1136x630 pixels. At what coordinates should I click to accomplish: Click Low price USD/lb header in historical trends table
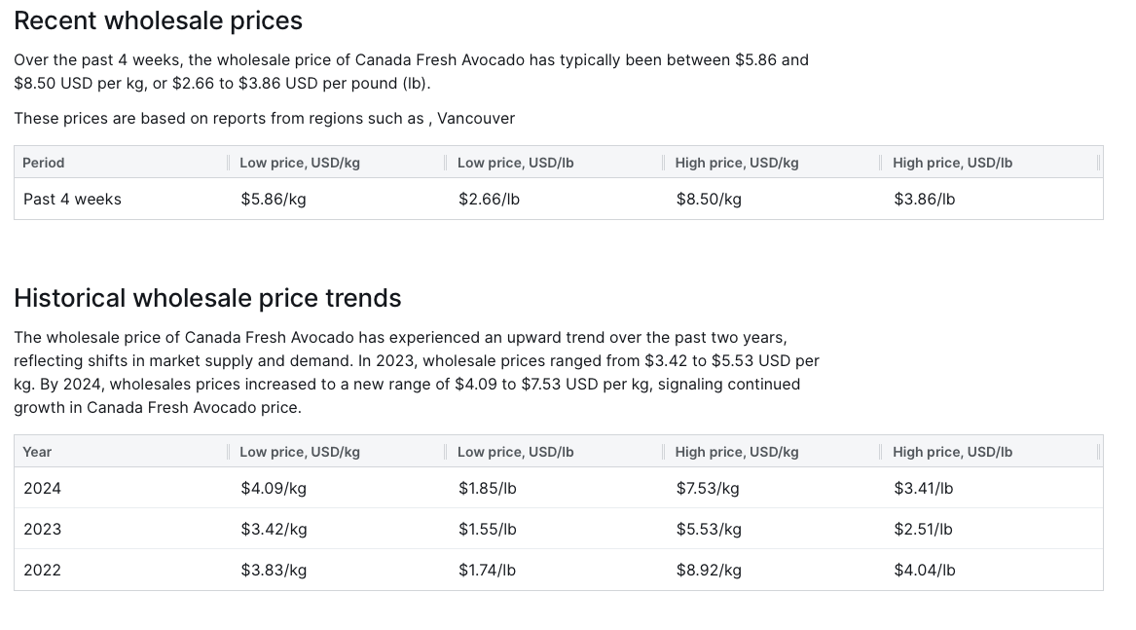click(x=515, y=452)
